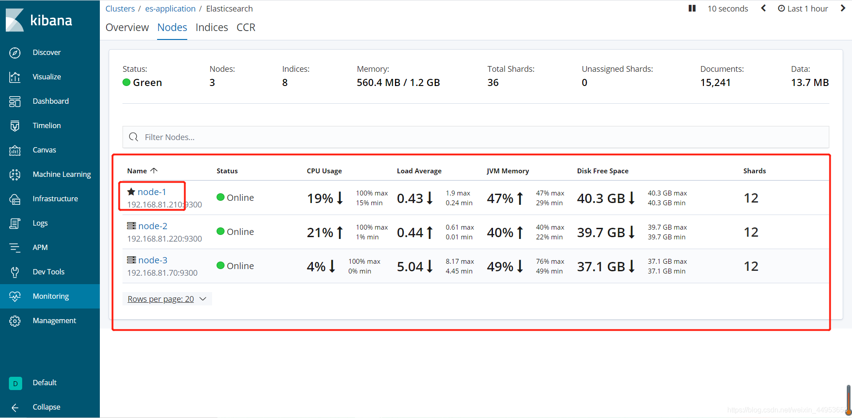Open Visualize chart icon
852x418 pixels.
(15, 77)
